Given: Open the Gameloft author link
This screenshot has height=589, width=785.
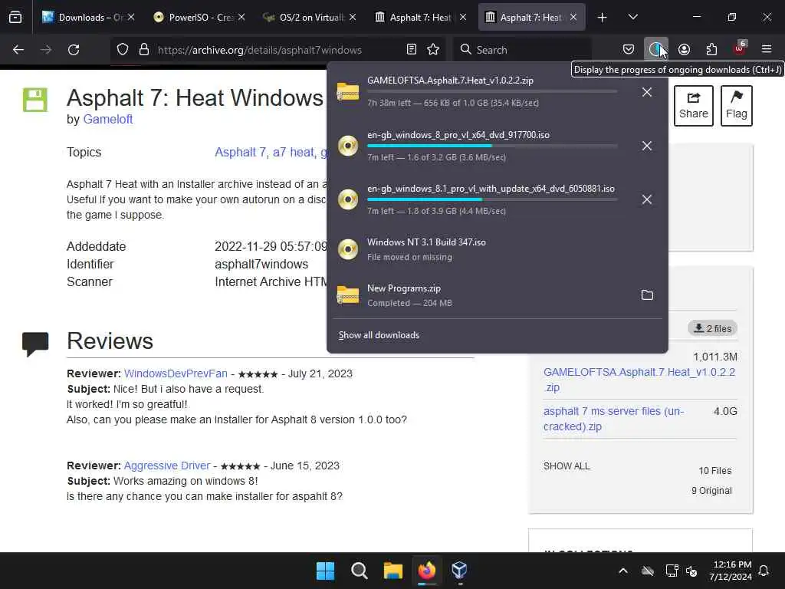Looking at the screenshot, I should [x=108, y=119].
